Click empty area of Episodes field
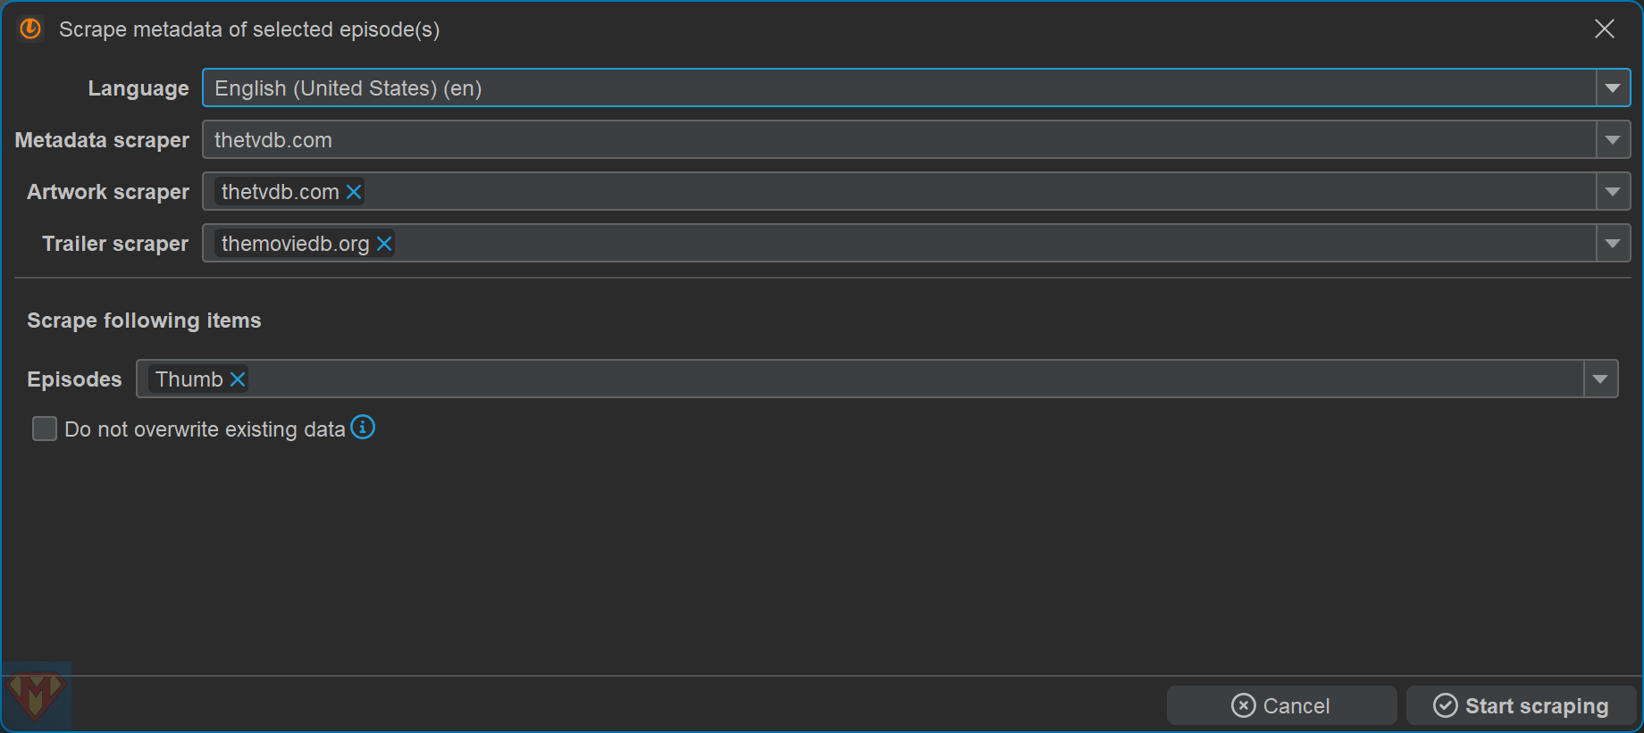This screenshot has height=733, width=1644. point(893,379)
